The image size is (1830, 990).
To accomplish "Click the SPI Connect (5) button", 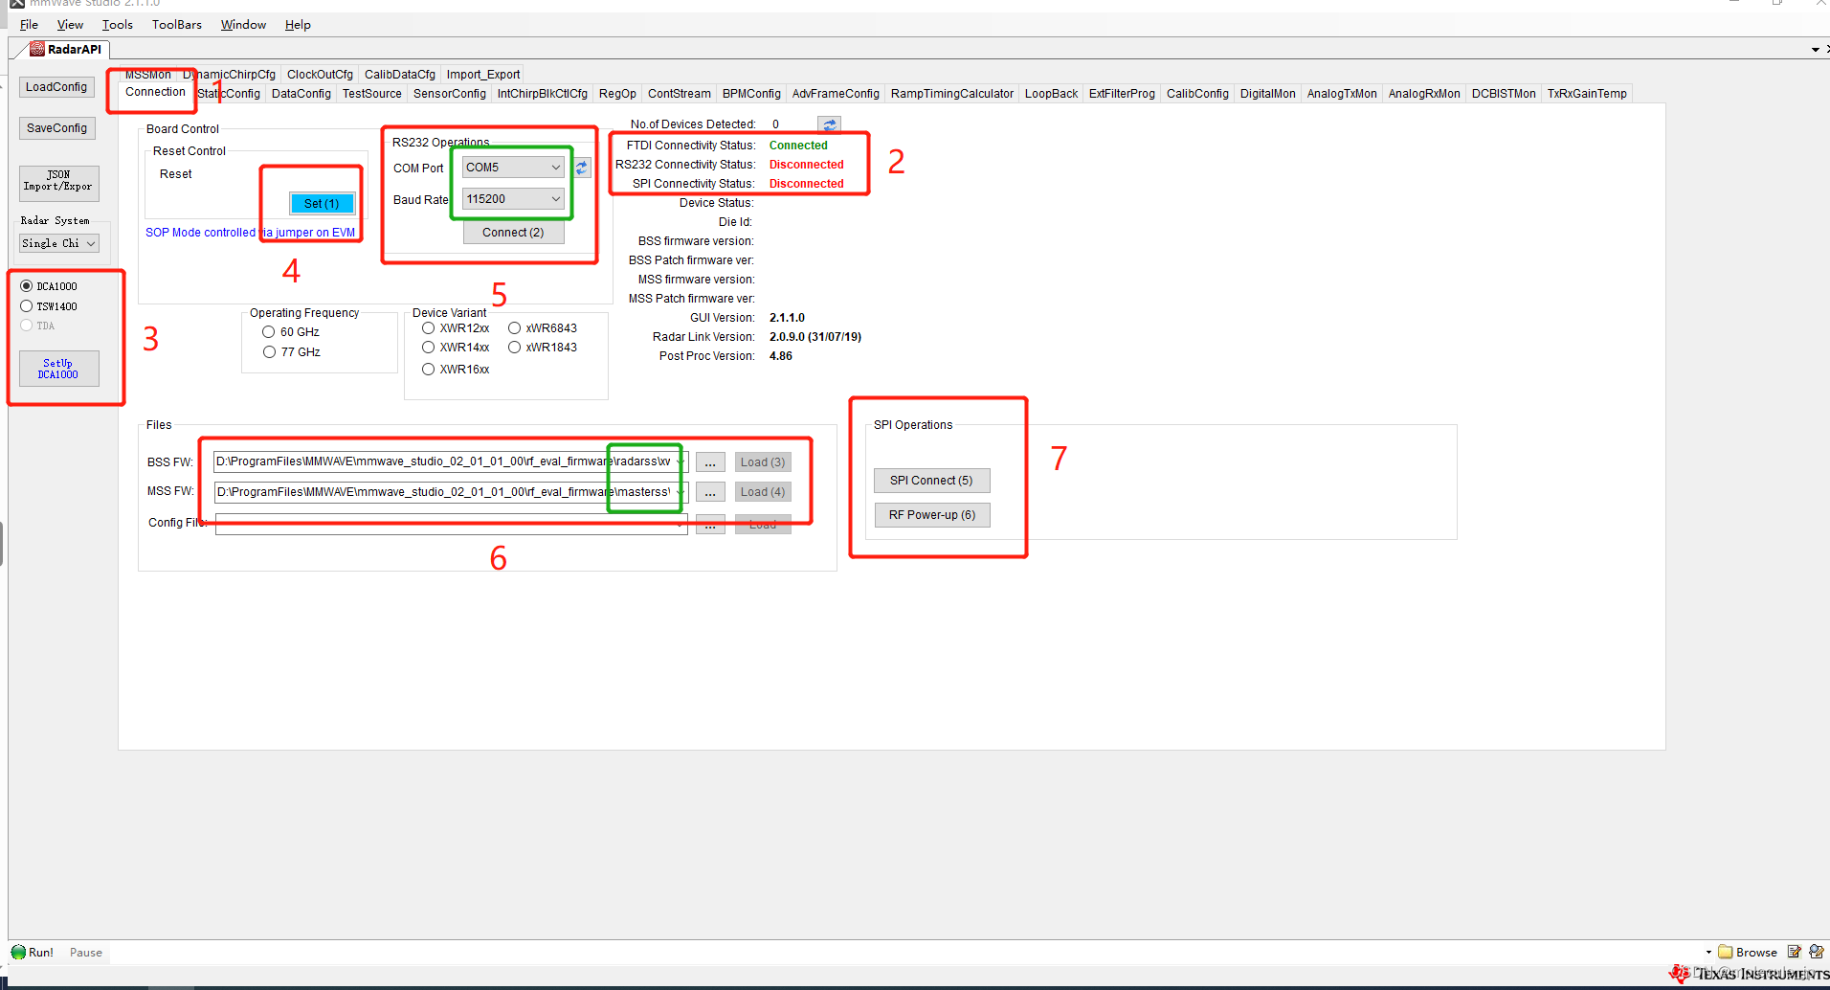I will coord(931,481).
